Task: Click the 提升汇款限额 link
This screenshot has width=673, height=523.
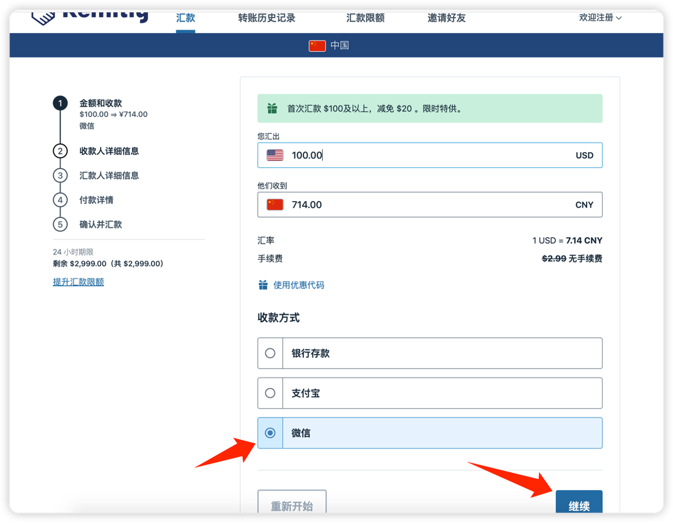Action: coord(78,282)
